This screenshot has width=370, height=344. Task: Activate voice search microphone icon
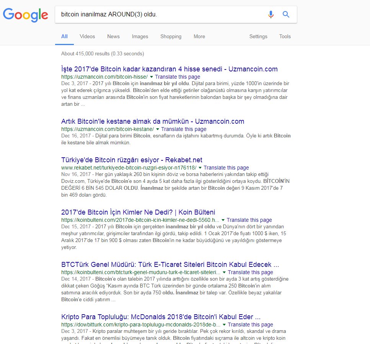pos(271,15)
